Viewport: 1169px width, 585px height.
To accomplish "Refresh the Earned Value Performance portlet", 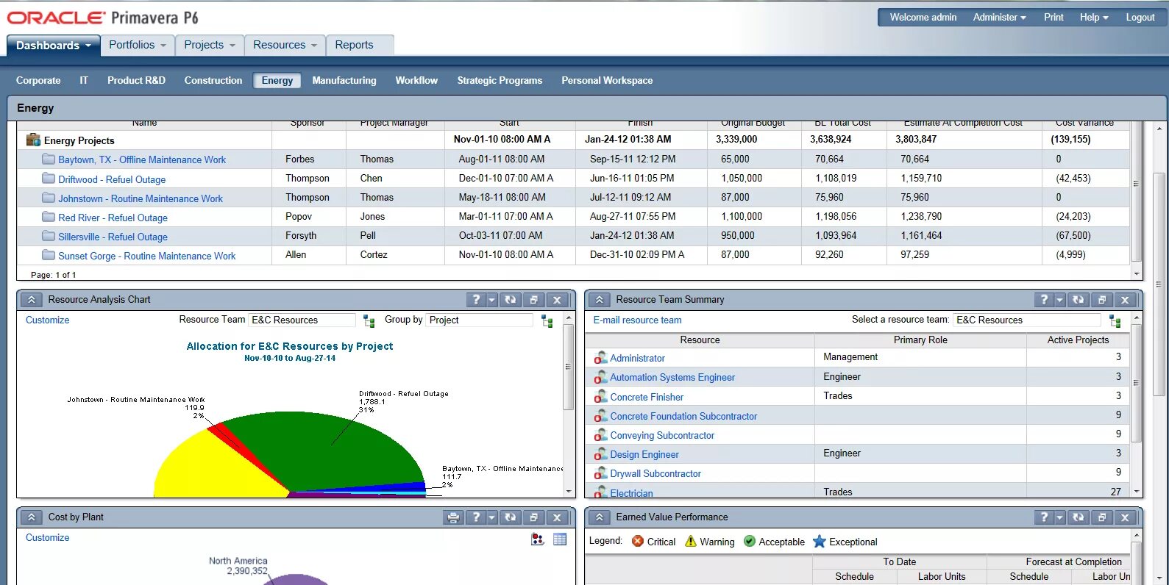I will (1078, 517).
